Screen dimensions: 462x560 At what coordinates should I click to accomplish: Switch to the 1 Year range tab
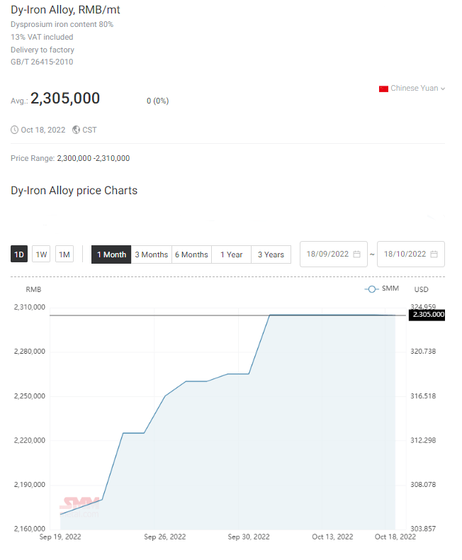click(x=232, y=254)
